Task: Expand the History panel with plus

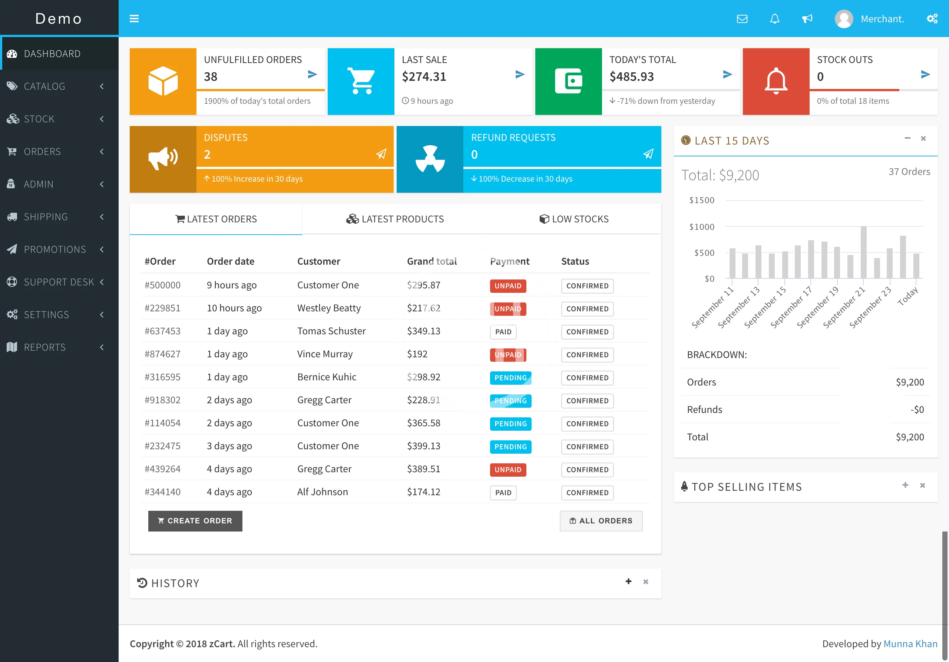Action: (x=628, y=582)
